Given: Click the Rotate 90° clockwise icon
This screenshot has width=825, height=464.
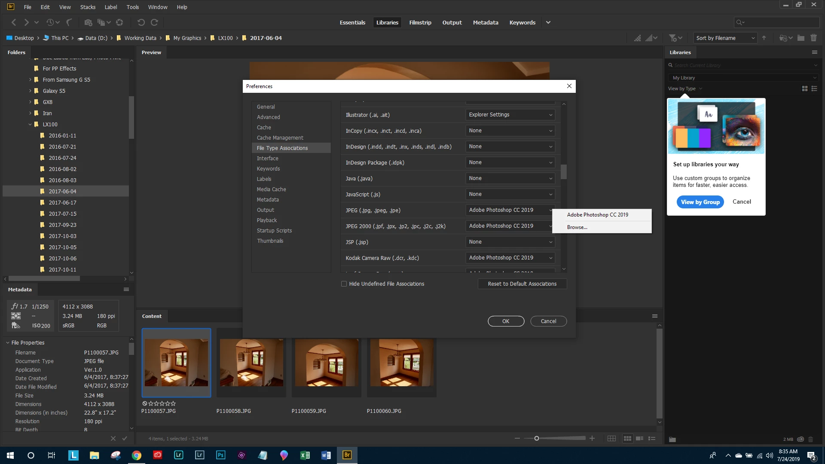Looking at the screenshot, I should coord(154,22).
